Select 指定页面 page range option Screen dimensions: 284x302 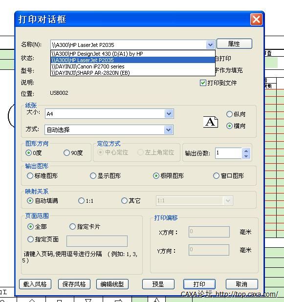pos(30,239)
